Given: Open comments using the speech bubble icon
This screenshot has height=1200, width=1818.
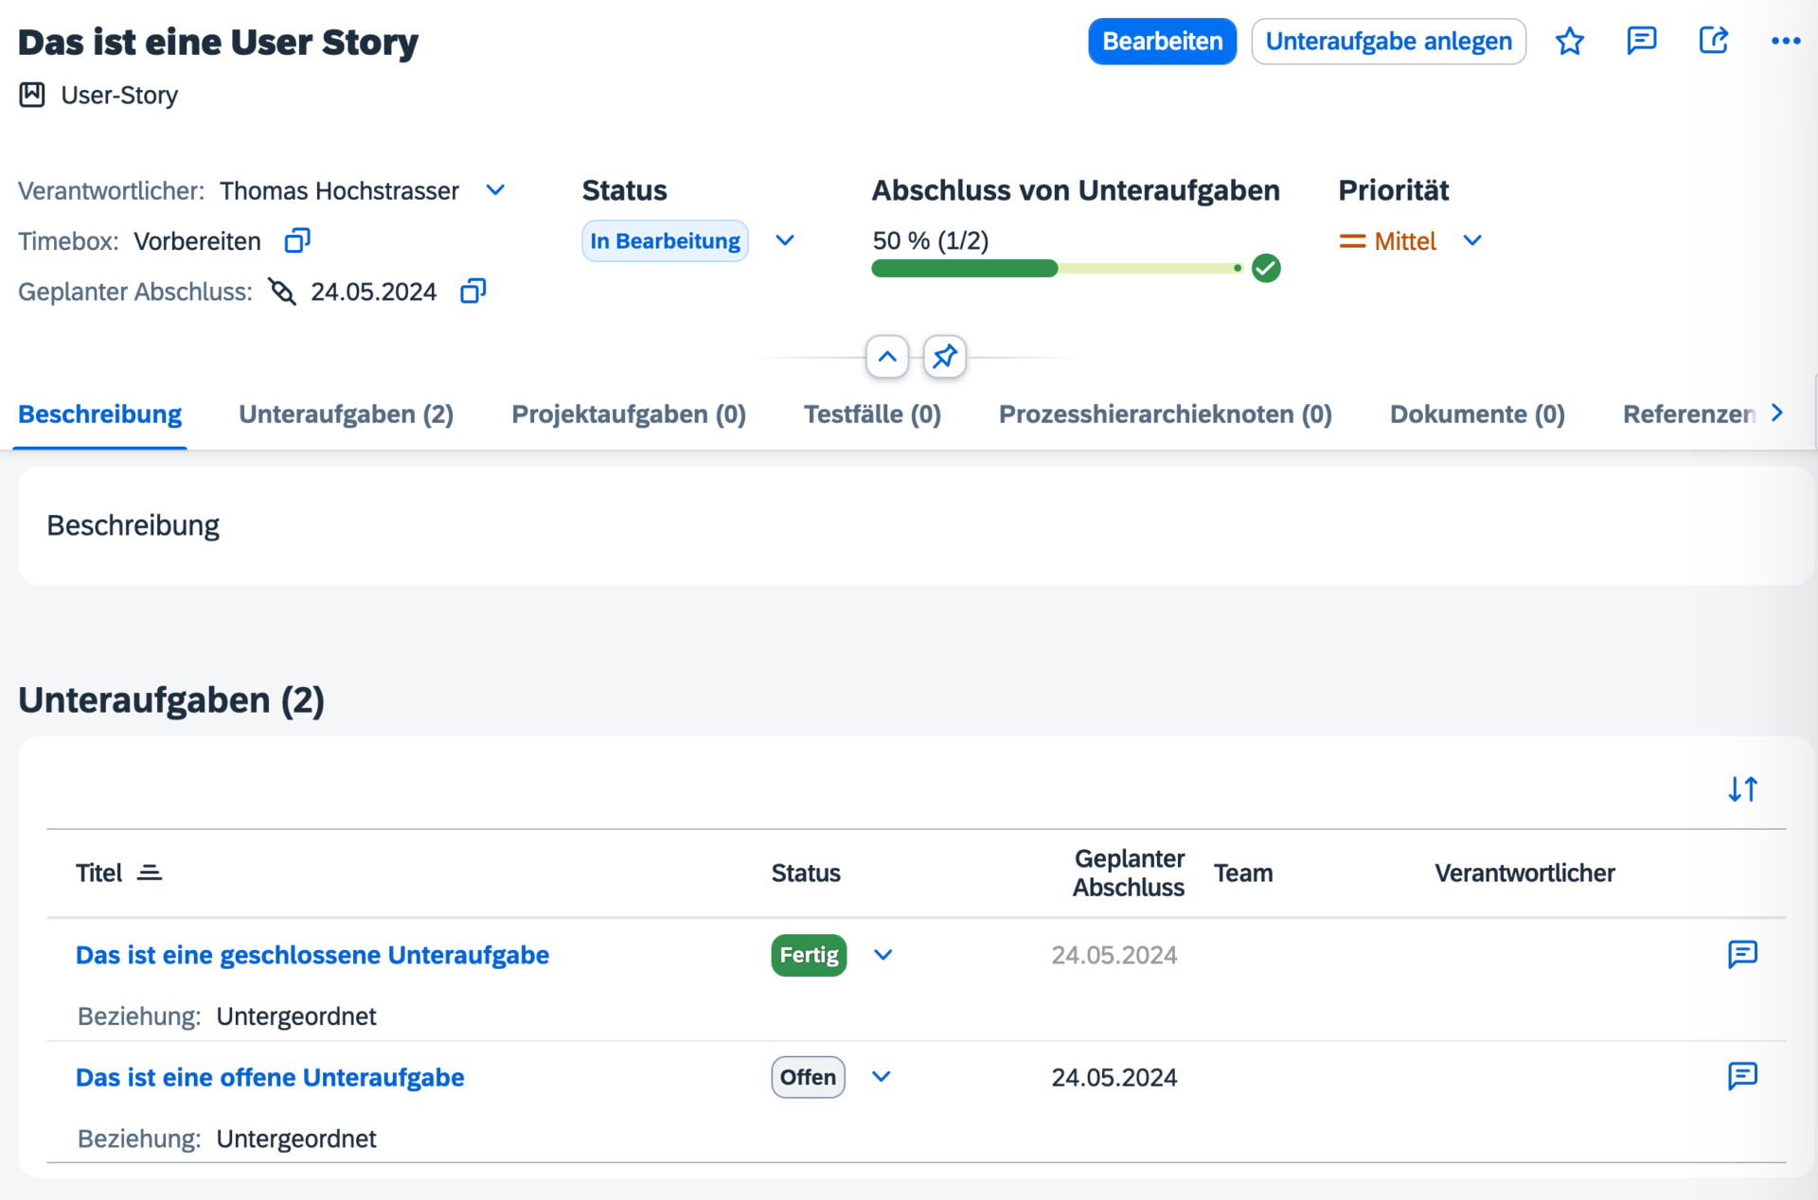Looking at the screenshot, I should [1642, 41].
